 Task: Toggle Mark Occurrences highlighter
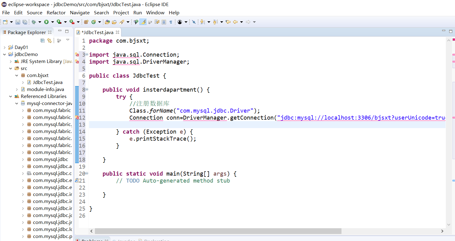[143, 22]
